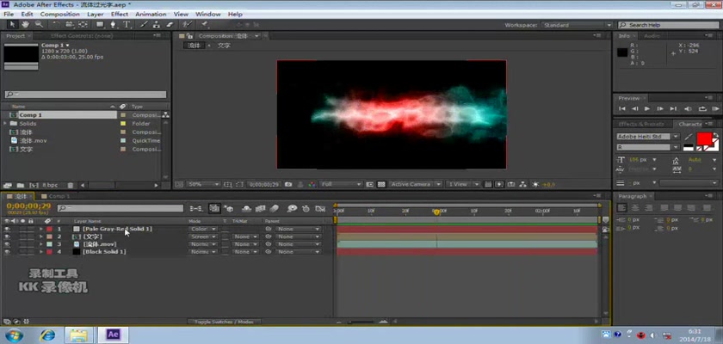Open the Workspace Standard dropdown
723x344 pixels.
577,25
